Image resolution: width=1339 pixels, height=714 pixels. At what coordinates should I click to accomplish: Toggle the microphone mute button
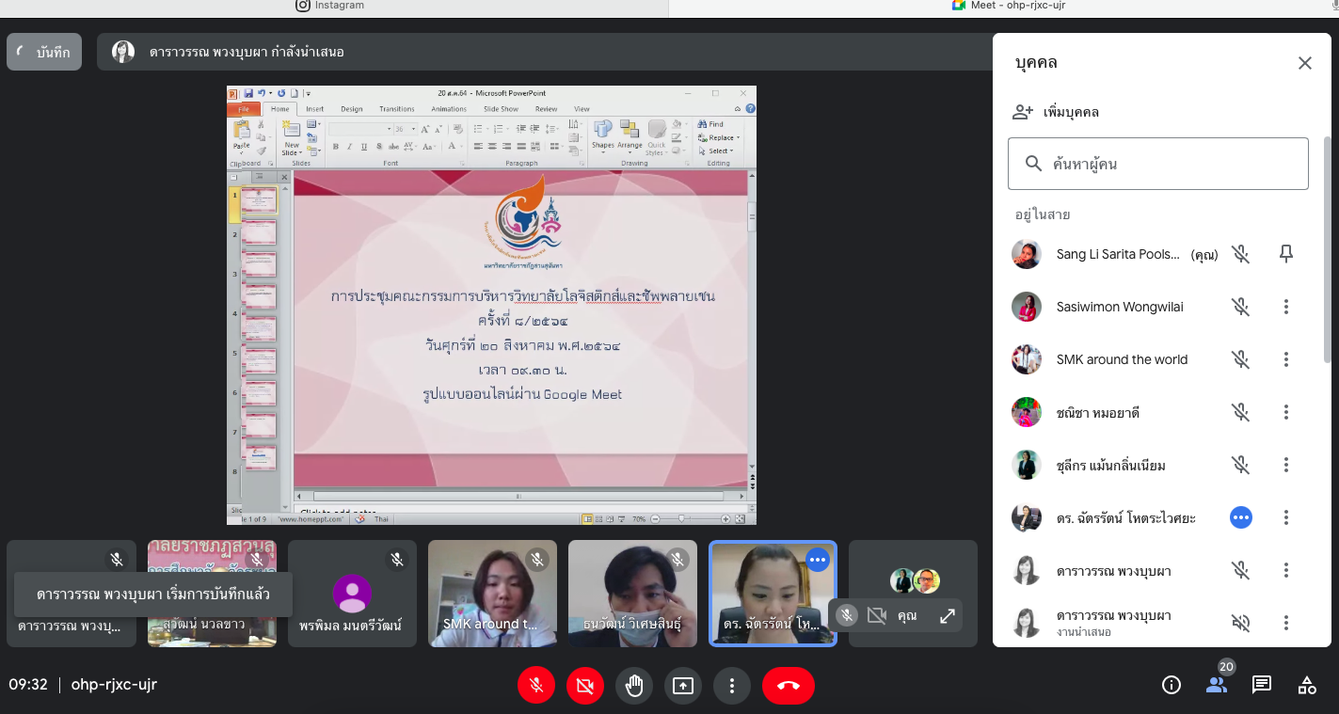click(536, 686)
